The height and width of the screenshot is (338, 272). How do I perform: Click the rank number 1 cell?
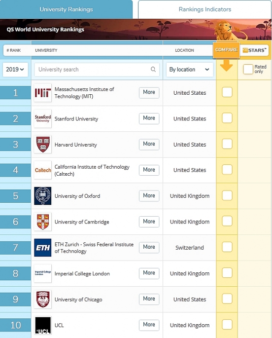click(15, 93)
